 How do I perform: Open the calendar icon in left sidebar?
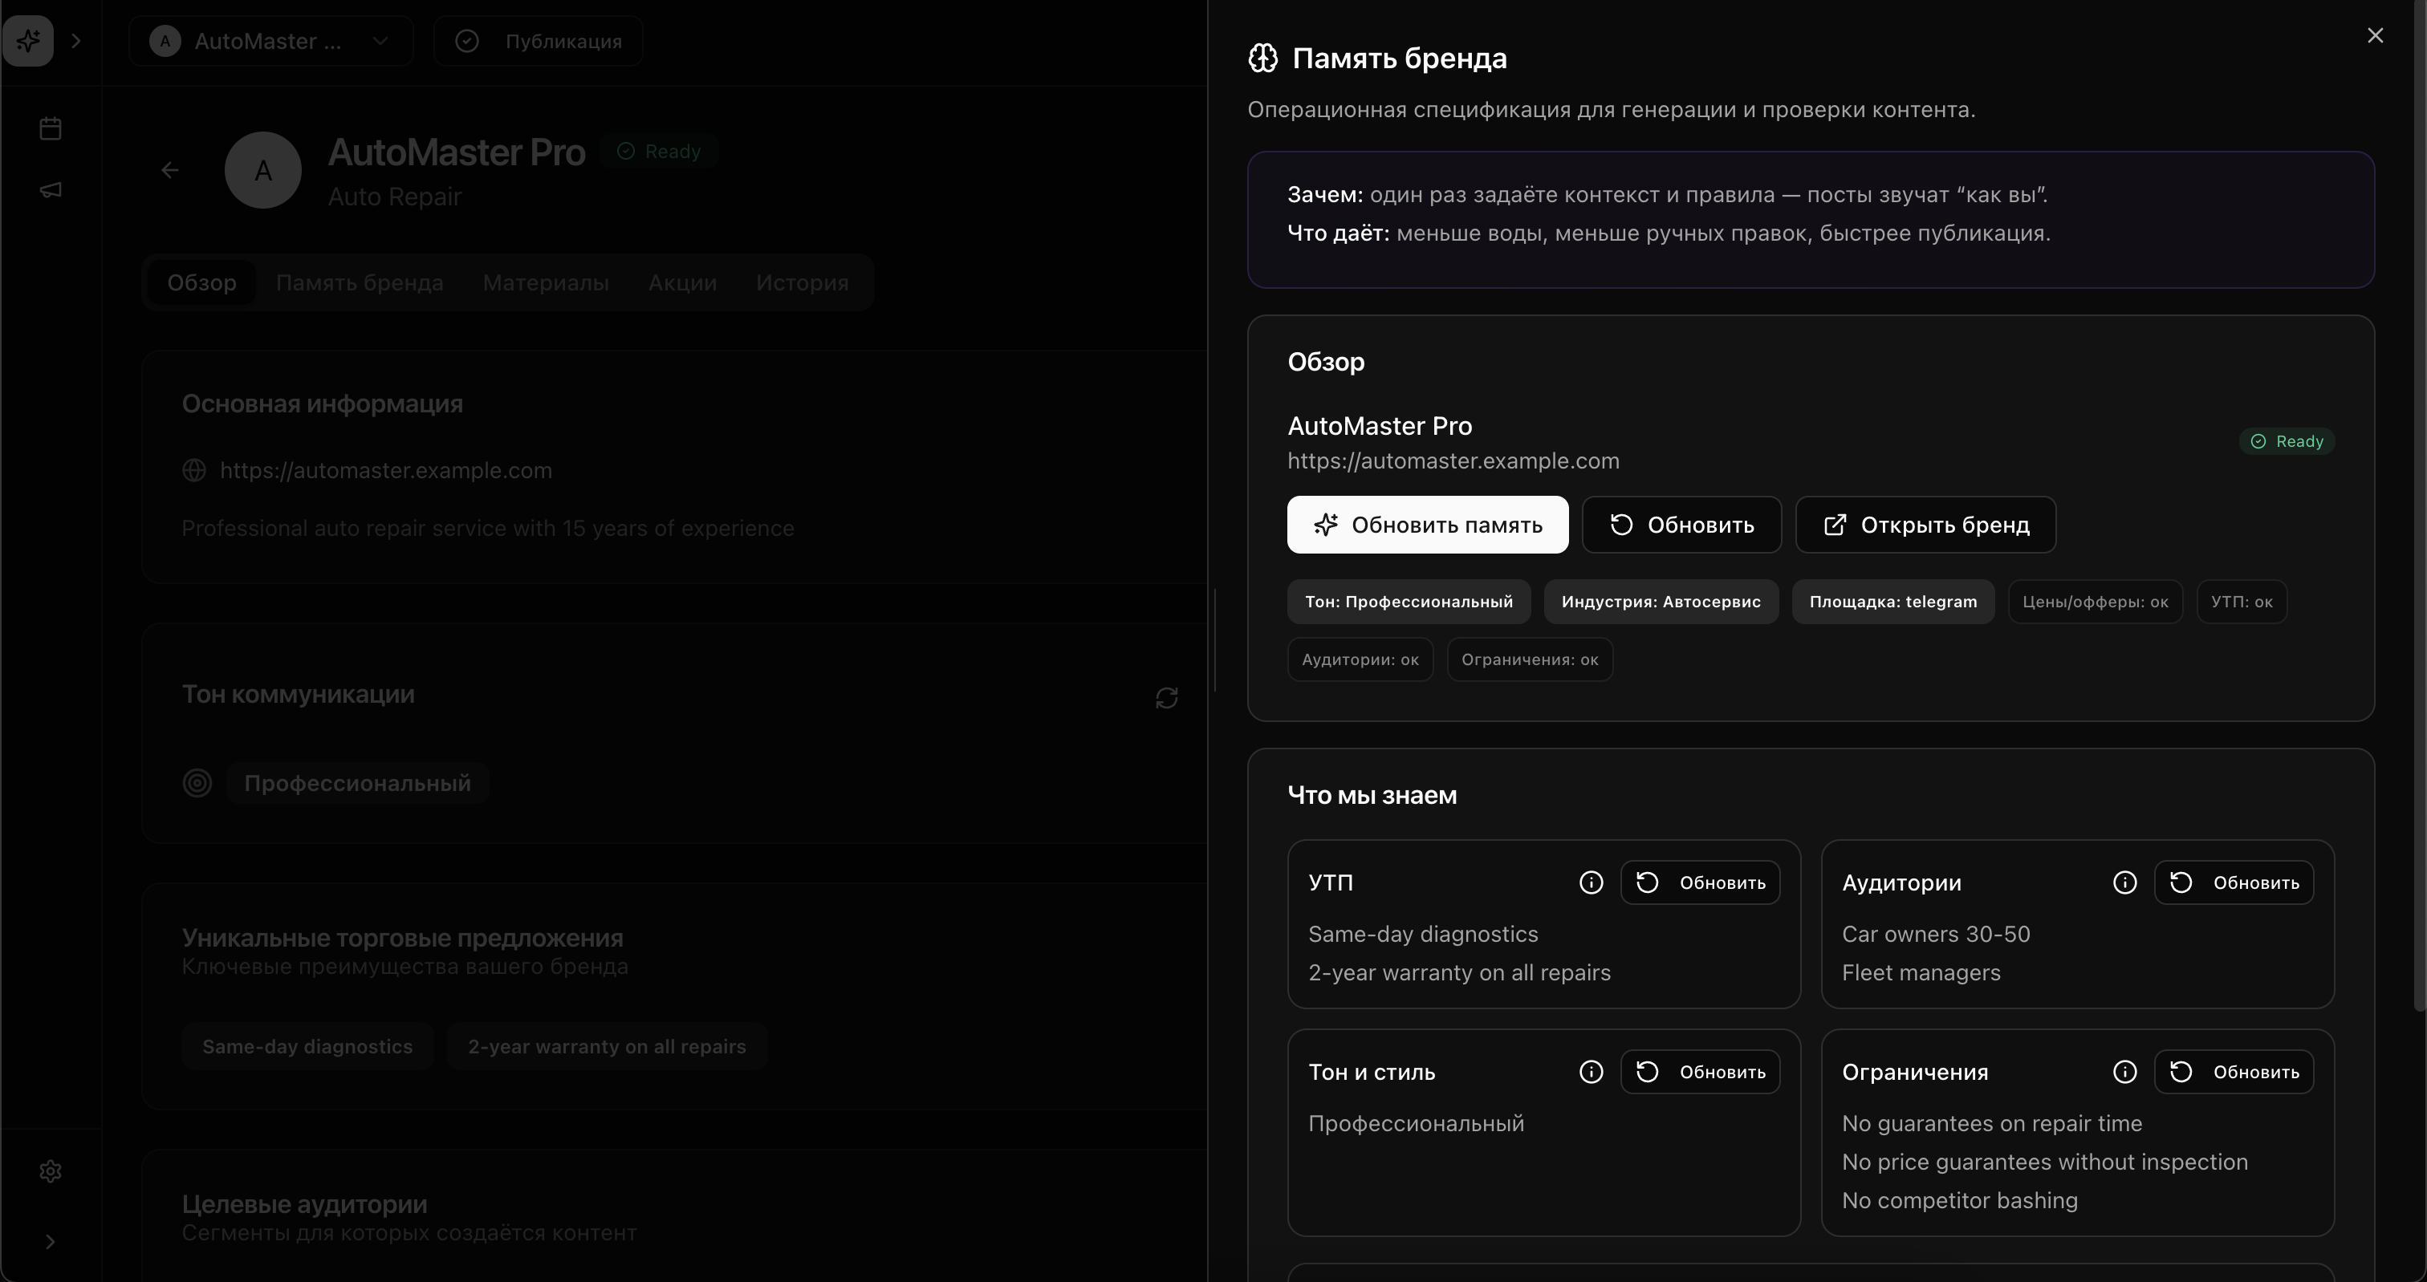51,128
